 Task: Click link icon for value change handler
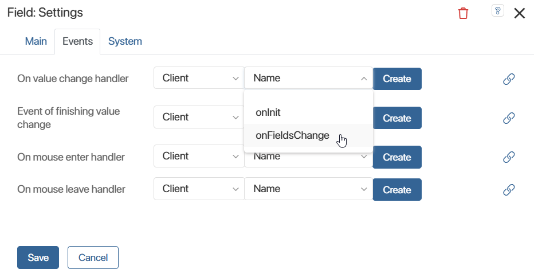509,79
